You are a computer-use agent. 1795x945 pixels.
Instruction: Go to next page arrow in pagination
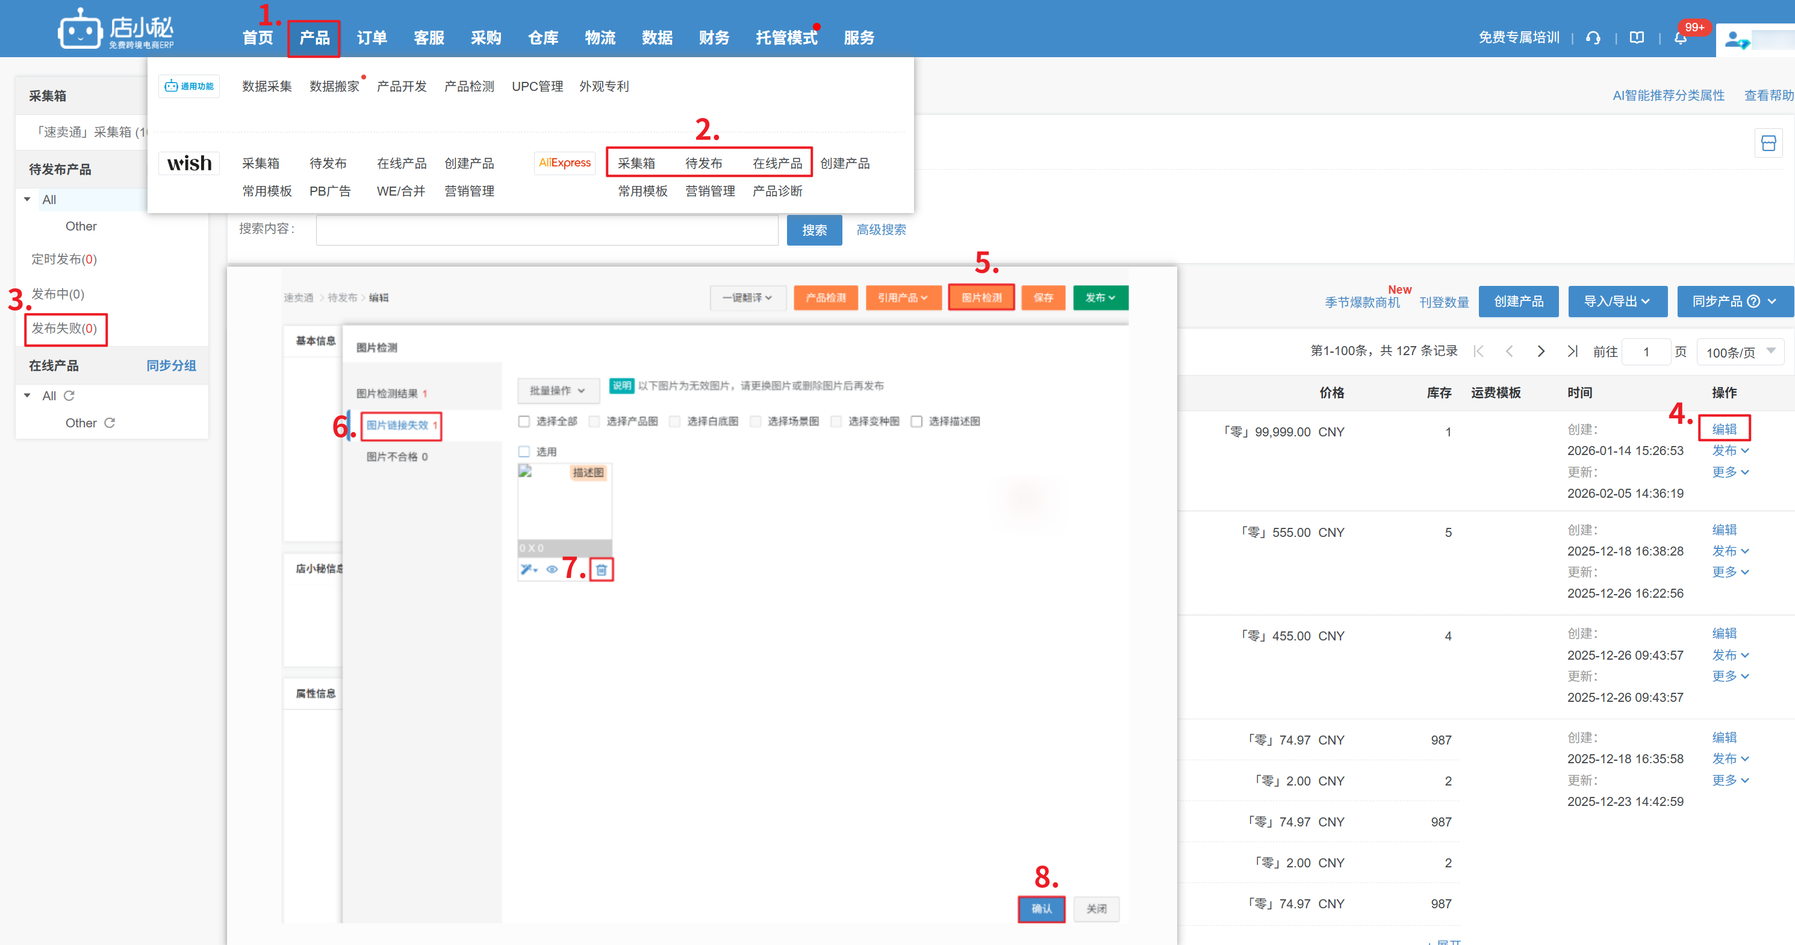1541,351
